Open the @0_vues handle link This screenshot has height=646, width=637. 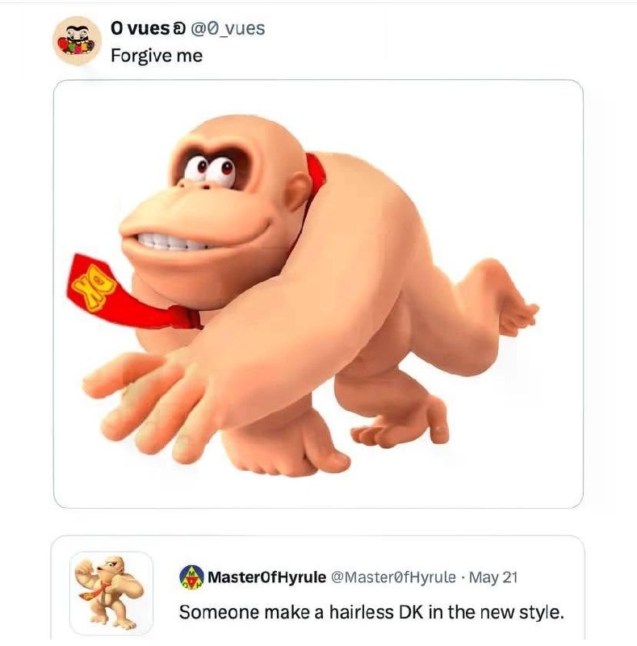click(x=228, y=28)
